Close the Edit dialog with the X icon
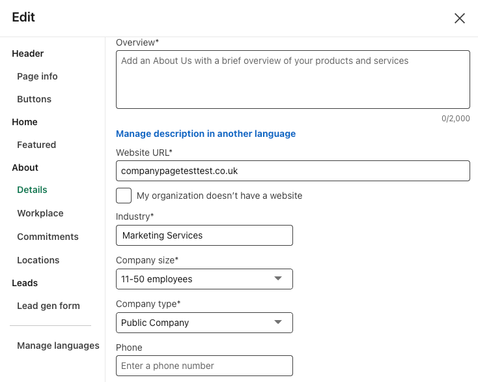This screenshot has width=478, height=382. [459, 18]
